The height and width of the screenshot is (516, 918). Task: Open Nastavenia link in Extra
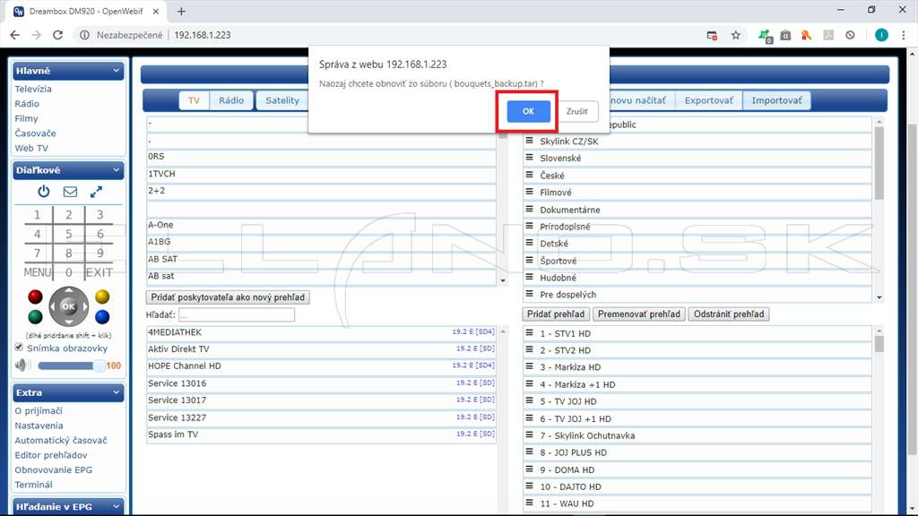(39, 426)
